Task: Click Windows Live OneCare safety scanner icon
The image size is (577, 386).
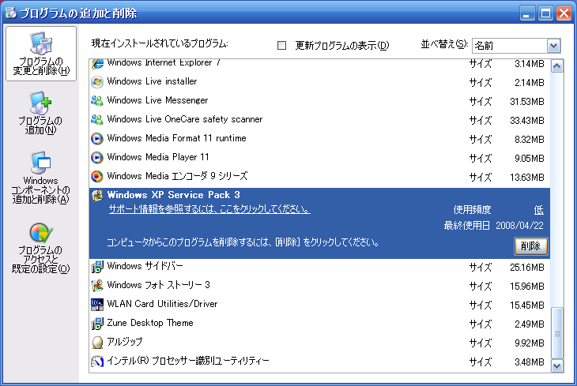Action: tap(97, 120)
